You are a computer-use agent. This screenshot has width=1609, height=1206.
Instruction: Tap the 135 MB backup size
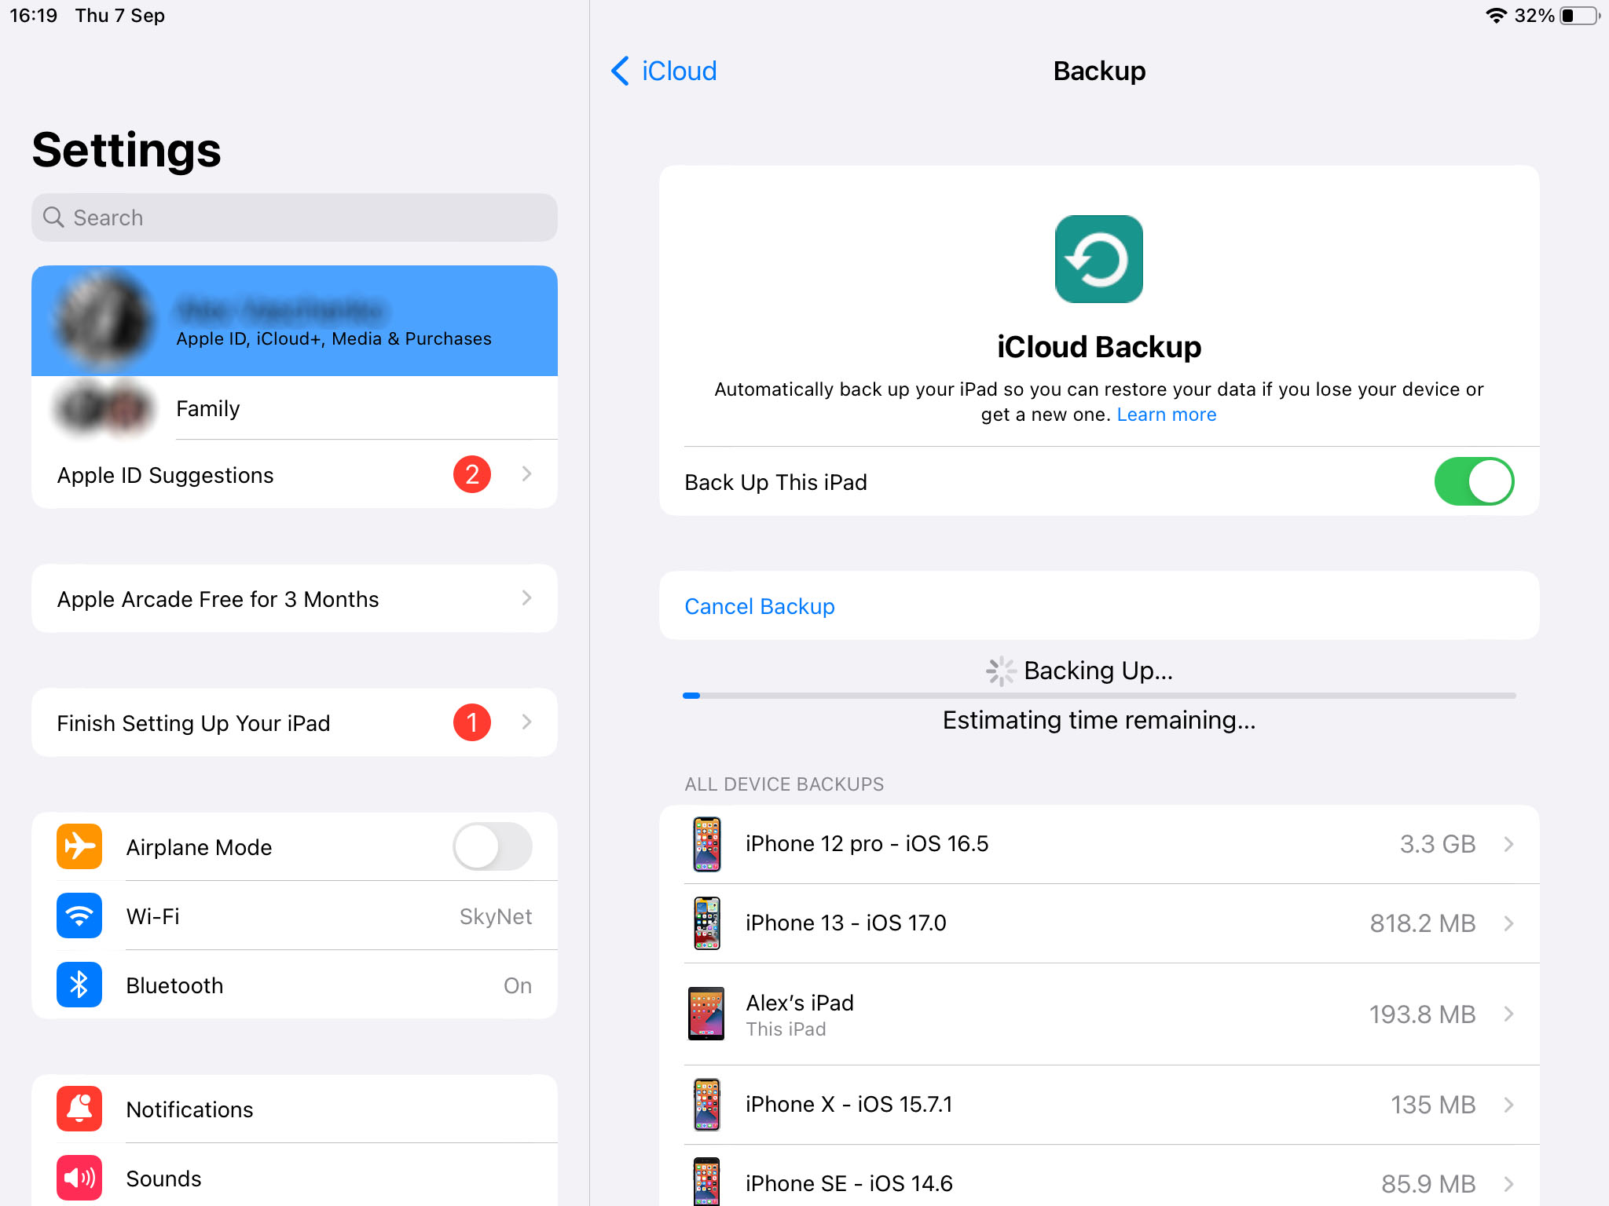coord(1433,1105)
